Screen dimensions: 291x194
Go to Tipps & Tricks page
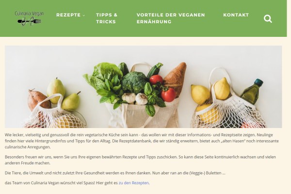107,18
